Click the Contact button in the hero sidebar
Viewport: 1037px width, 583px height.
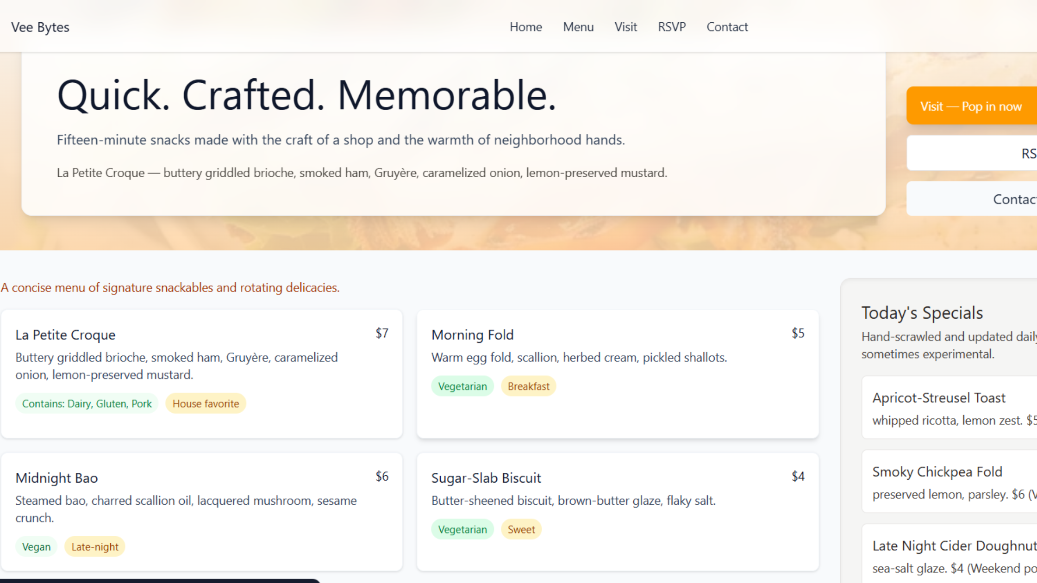coord(995,199)
